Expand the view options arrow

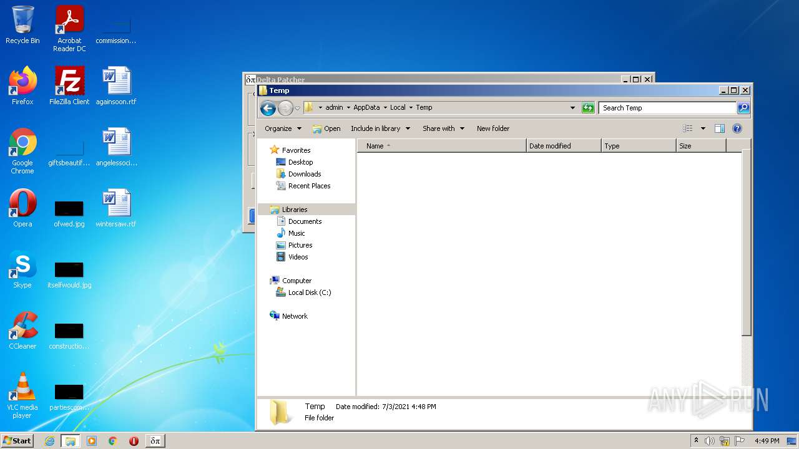pyautogui.click(x=703, y=128)
